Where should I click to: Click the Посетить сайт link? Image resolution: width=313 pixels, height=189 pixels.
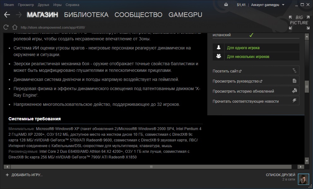click(x=227, y=71)
